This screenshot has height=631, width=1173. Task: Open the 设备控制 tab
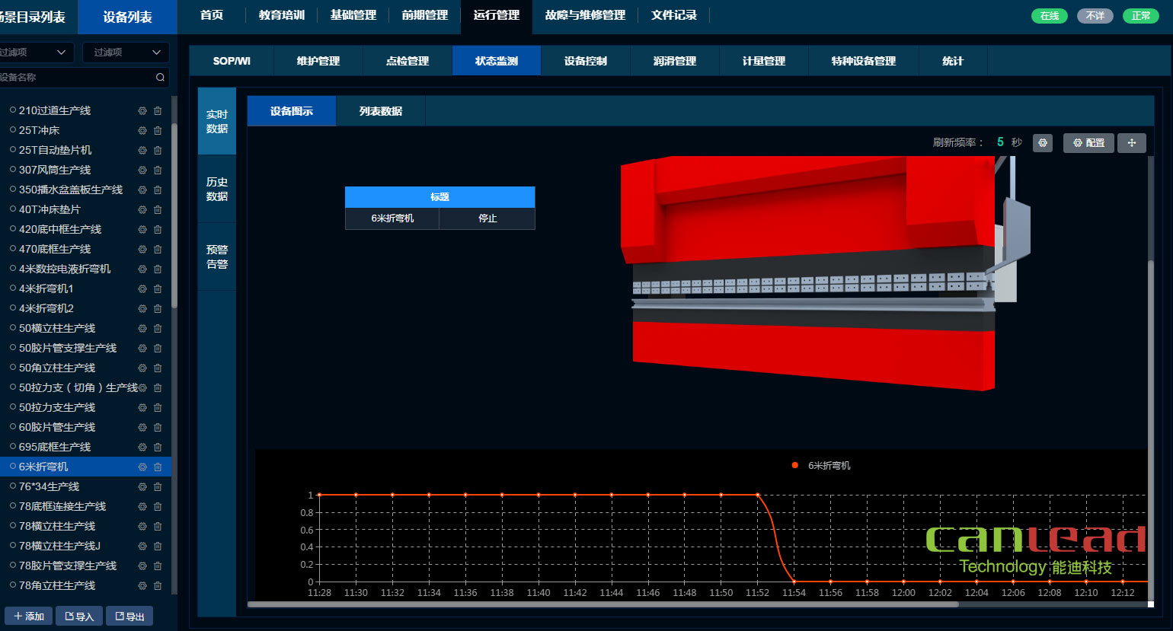pos(585,61)
